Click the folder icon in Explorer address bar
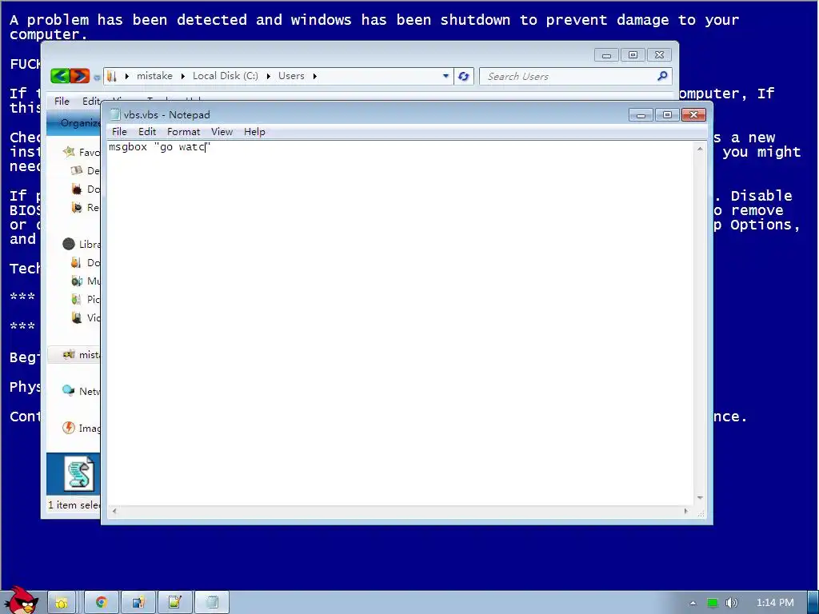819x614 pixels. pyautogui.click(x=111, y=76)
